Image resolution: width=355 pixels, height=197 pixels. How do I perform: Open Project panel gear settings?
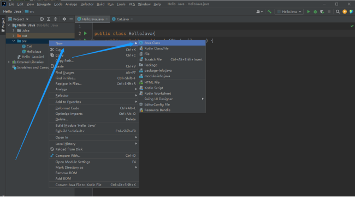click(x=64, y=19)
